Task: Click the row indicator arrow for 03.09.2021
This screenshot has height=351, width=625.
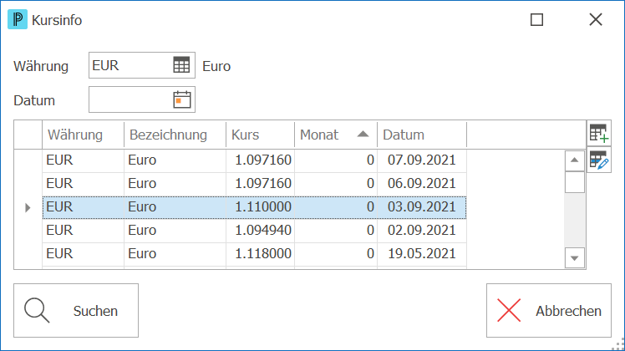Action: click(x=28, y=207)
